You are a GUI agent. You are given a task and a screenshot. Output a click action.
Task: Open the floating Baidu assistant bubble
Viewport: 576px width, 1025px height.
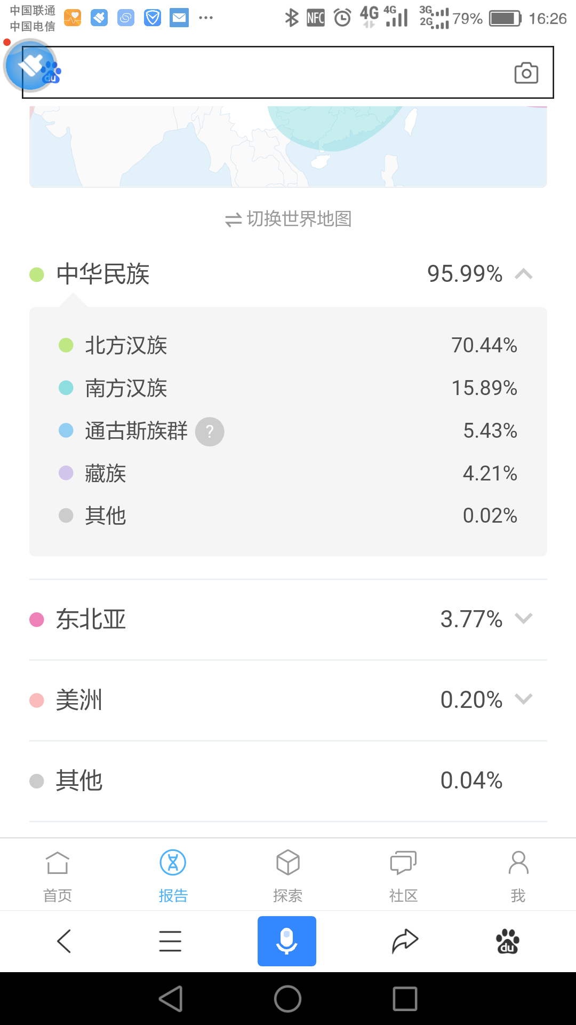click(31, 66)
